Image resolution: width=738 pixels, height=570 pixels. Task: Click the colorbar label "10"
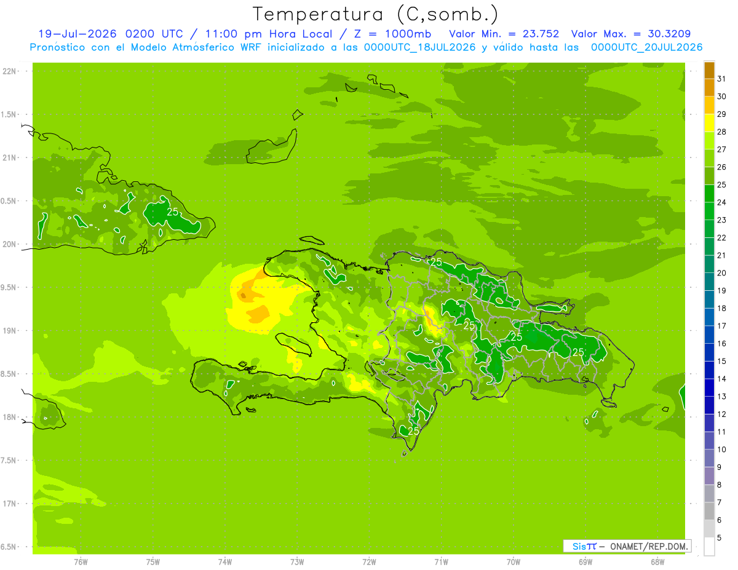coord(721,449)
